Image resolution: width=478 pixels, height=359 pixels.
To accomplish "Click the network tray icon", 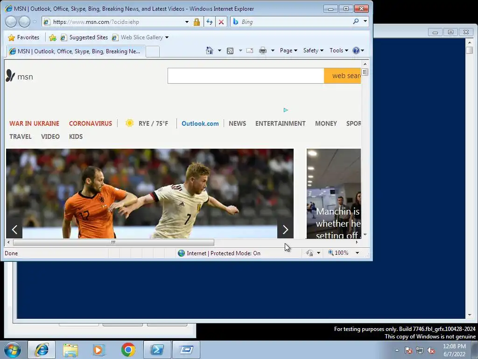I will tap(420, 350).
